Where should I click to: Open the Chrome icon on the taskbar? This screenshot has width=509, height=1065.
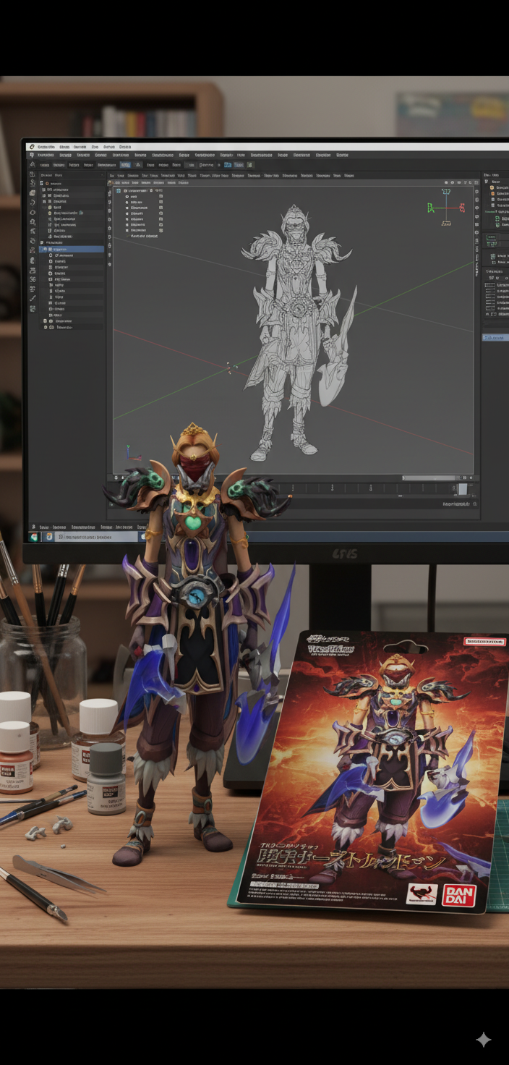[x=49, y=537]
